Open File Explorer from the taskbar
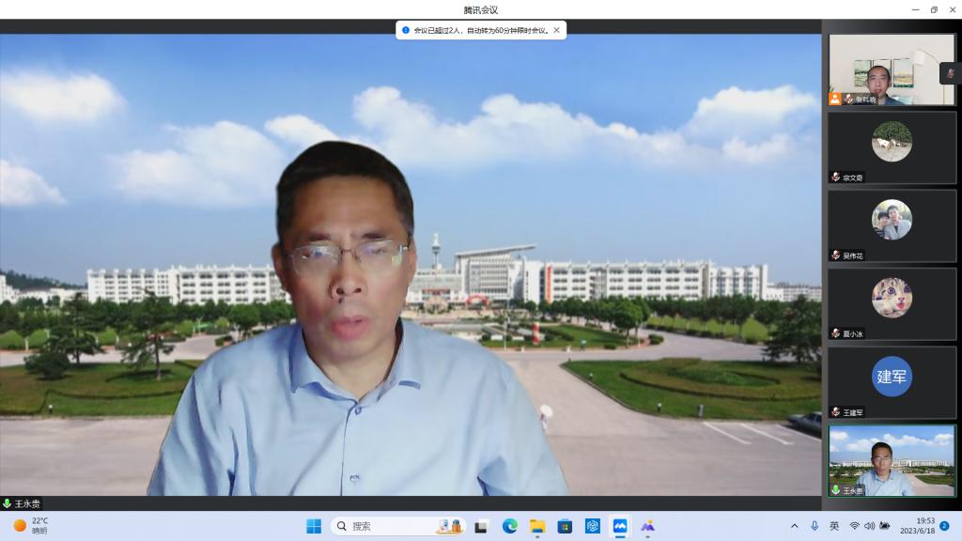 click(x=537, y=526)
